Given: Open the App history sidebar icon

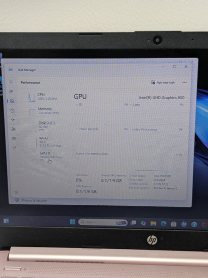Looking at the screenshot, I should coord(12,111).
